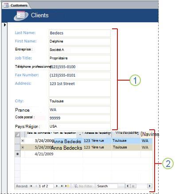Click the Clients form header icon
The width and height of the screenshot is (175, 194).
click(x=21, y=16)
